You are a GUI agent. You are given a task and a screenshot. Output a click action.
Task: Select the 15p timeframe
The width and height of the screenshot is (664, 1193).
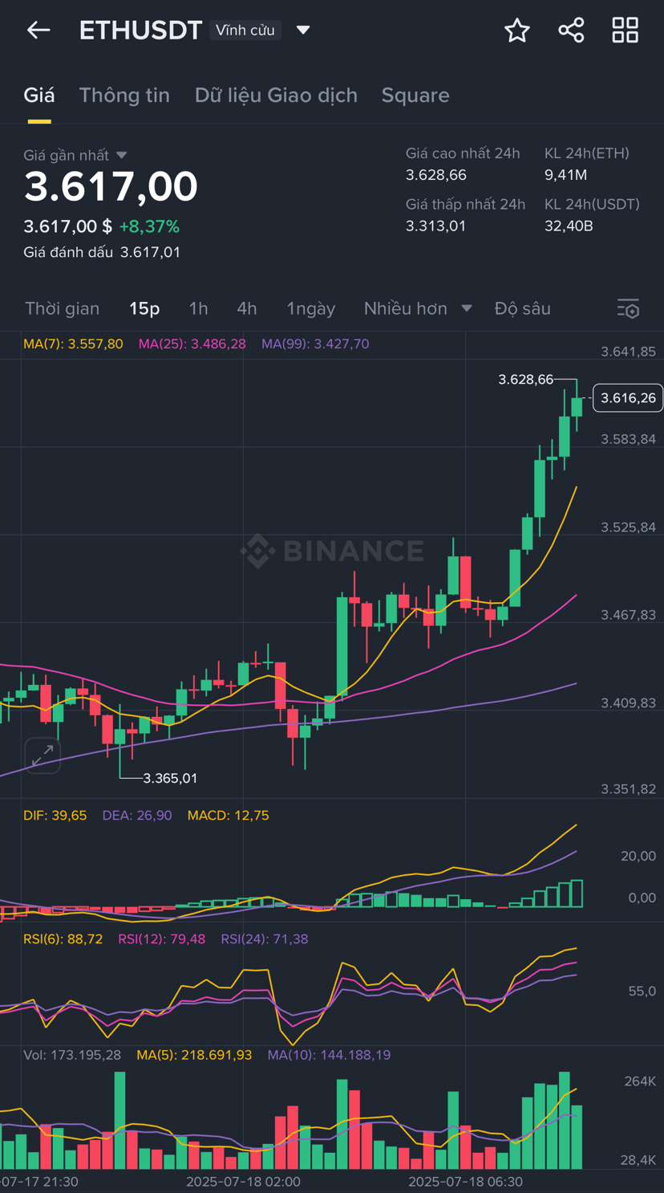click(x=144, y=308)
